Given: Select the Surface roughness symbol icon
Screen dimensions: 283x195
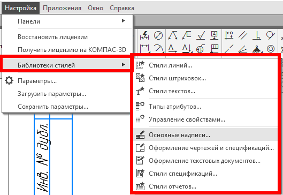Looking at the screenshot, I should 201,35.
